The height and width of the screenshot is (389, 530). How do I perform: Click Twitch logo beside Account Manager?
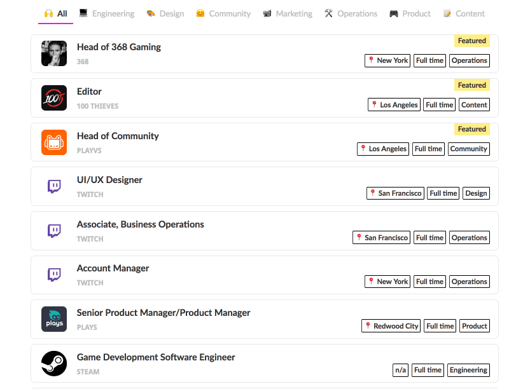pos(54,275)
